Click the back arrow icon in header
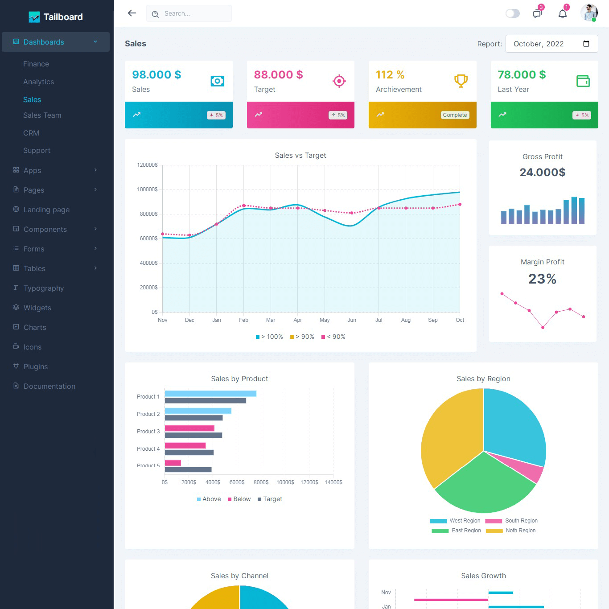The height and width of the screenshot is (609, 609). point(132,13)
